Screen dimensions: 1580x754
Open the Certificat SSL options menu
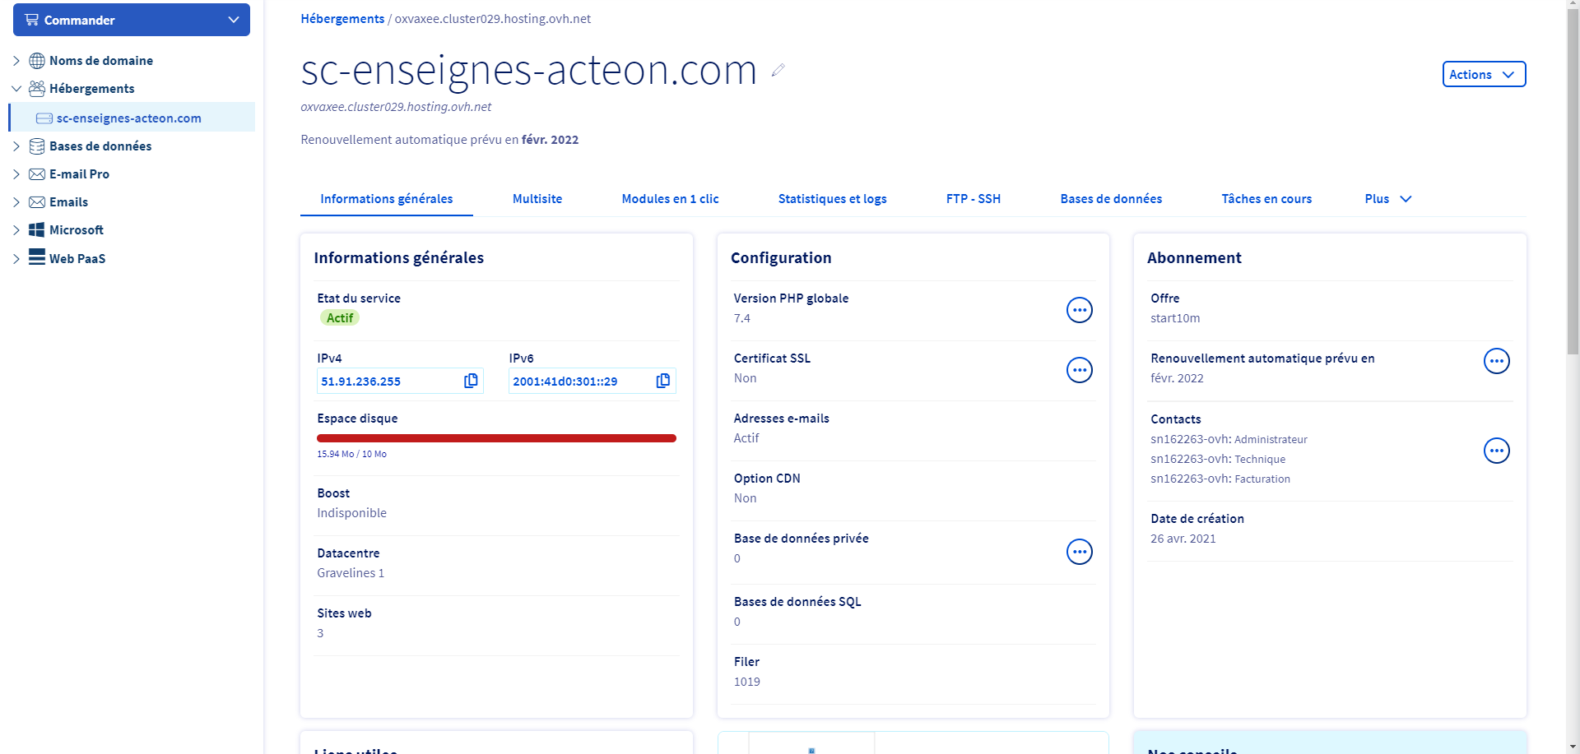(x=1079, y=370)
